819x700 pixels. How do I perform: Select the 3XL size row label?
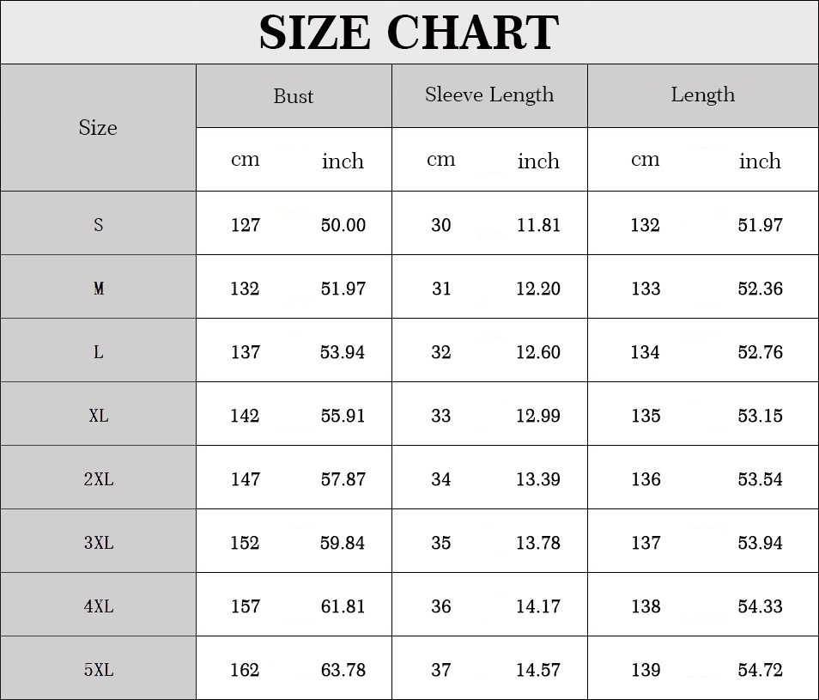pos(99,543)
